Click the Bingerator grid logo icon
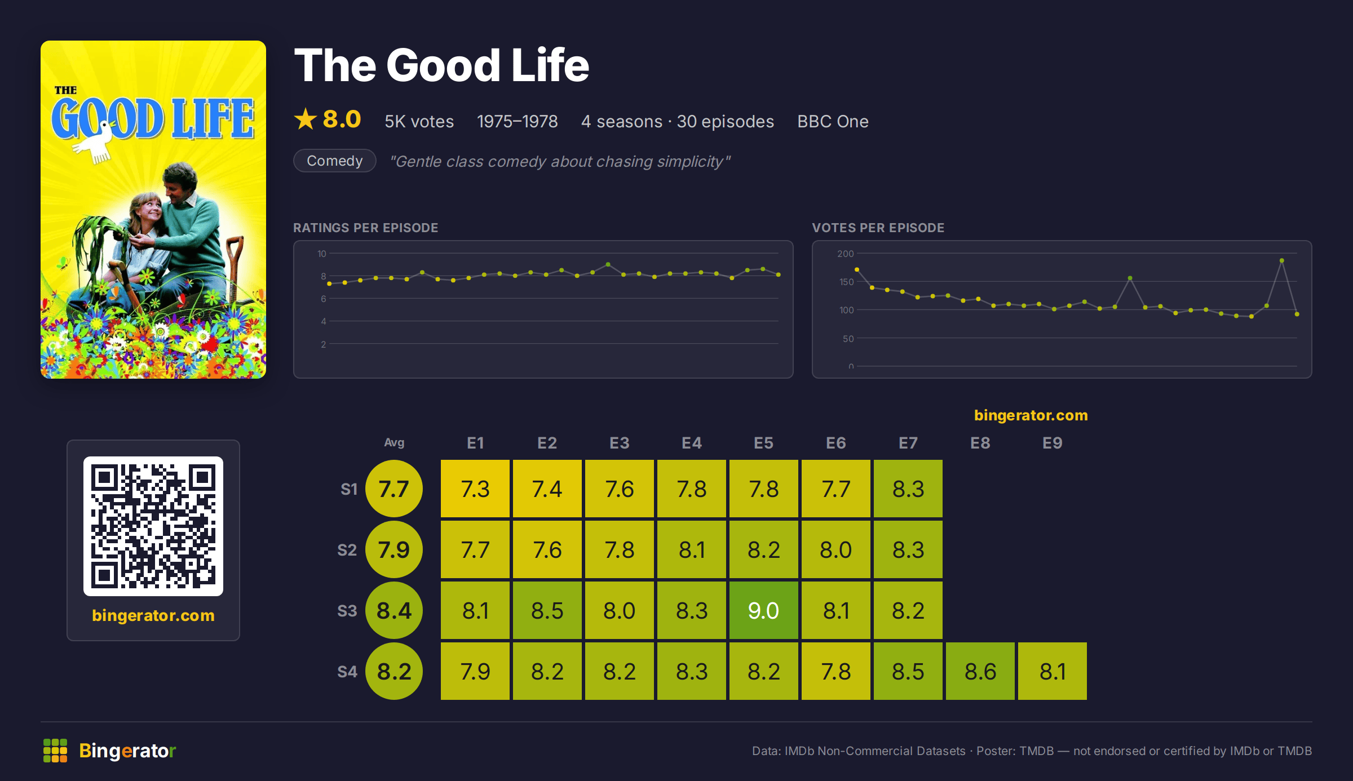1353x781 pixels. [55, 751]
